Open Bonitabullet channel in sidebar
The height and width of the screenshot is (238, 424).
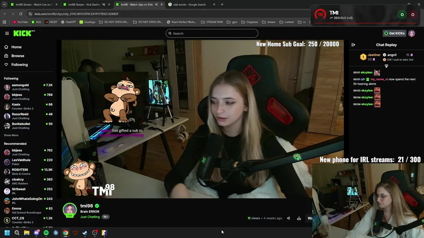(28, 126)
